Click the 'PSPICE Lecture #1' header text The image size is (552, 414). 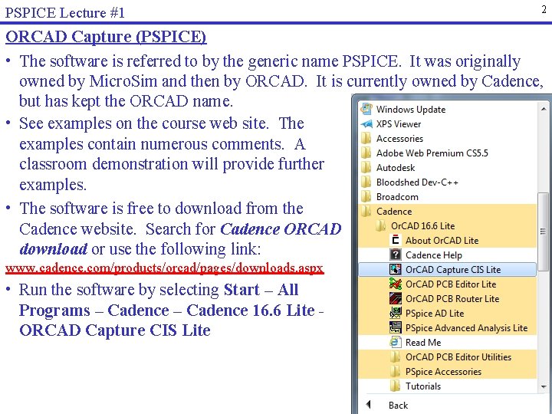64,13
